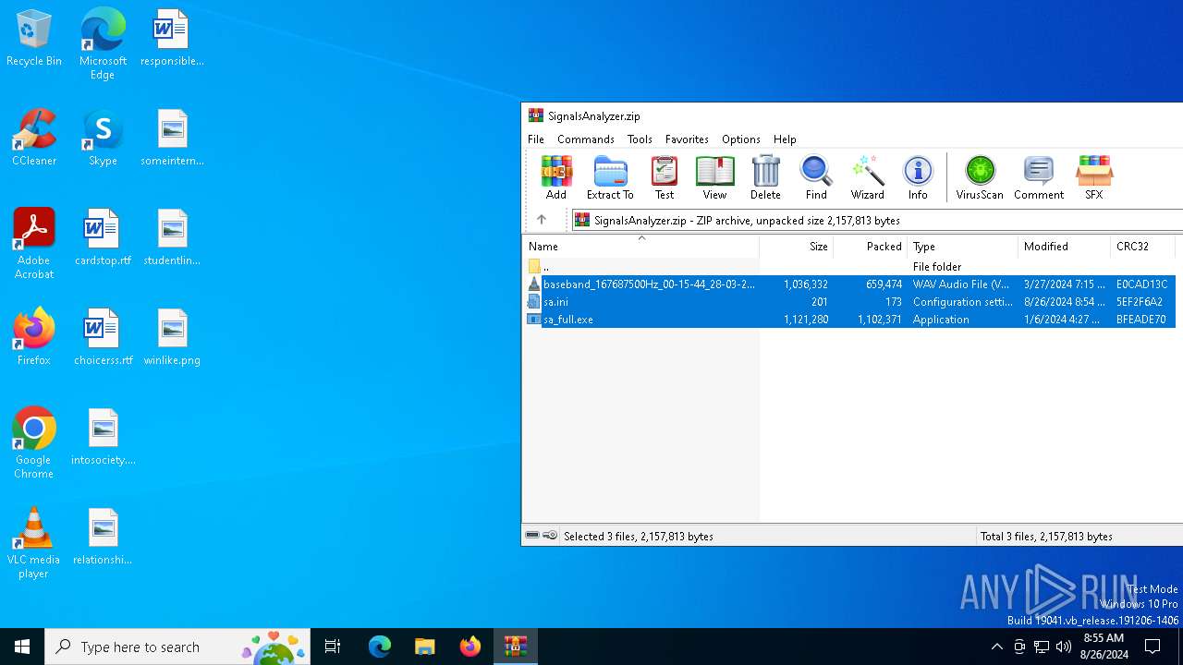Open the File menu
This screenshot has height=665, width=1183.
click(x=536, y=139)
